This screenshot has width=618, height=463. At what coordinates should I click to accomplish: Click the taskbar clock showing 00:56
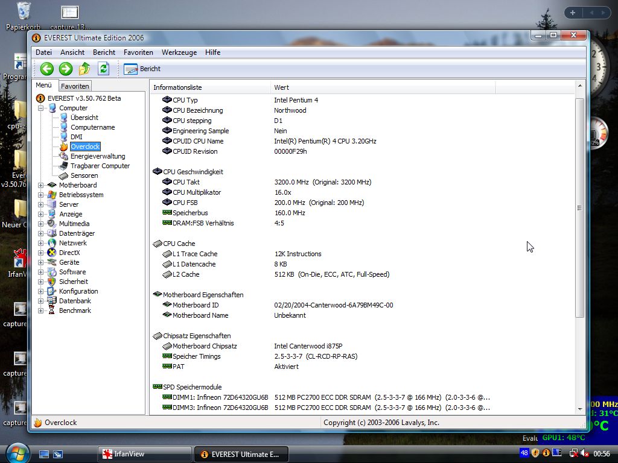coord(602,454)
